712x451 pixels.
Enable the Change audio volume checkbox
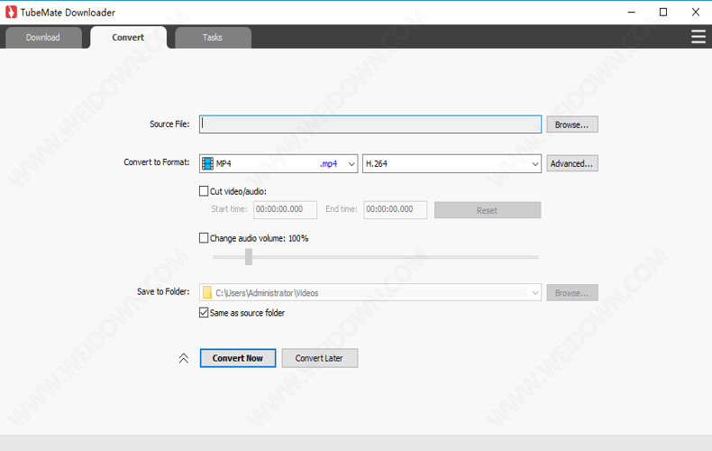pos(204,238)
